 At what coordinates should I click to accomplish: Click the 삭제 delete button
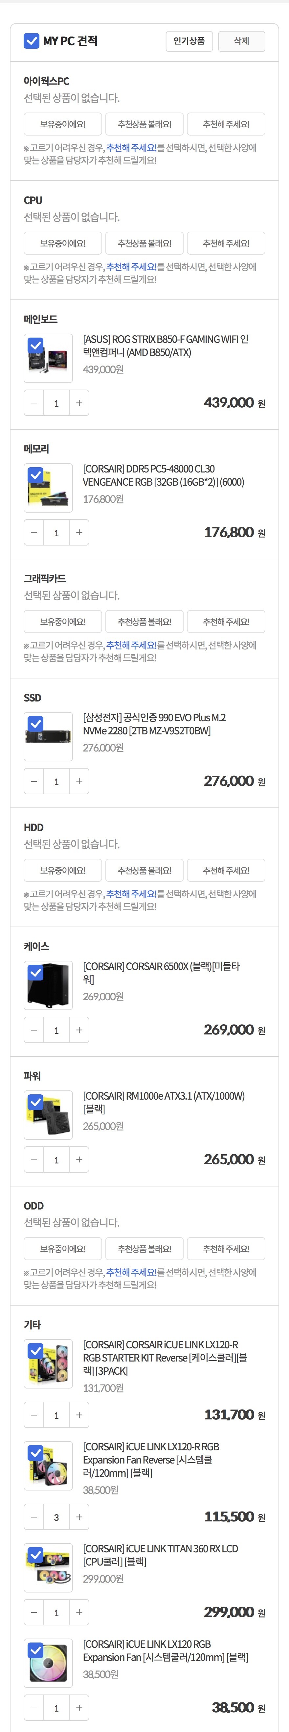[x=241, y=41]
